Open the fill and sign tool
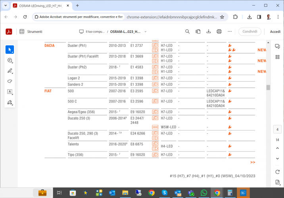 click(10, 102)
